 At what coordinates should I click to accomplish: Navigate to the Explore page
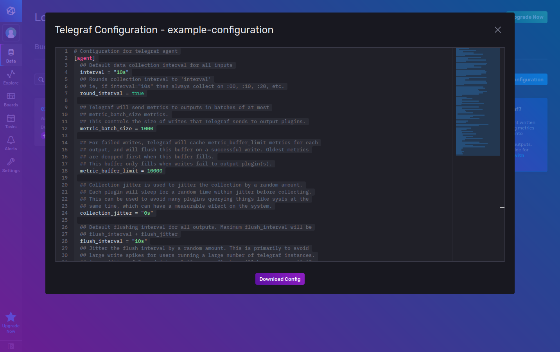click(x=11, y=77)
